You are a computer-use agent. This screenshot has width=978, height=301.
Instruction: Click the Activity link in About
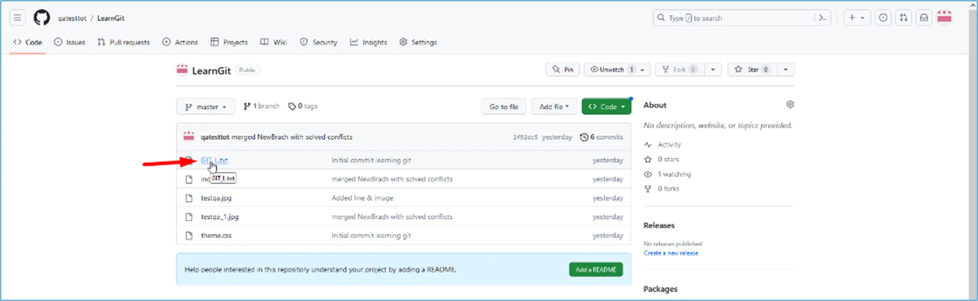669,145
